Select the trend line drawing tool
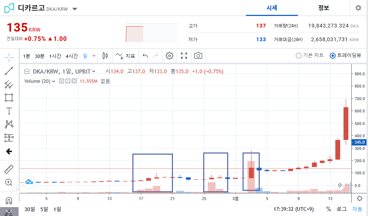This screenshot has width=368, height=216. 9,71
